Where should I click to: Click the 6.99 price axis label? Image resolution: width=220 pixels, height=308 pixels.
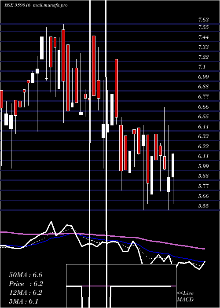click(203, 77)
